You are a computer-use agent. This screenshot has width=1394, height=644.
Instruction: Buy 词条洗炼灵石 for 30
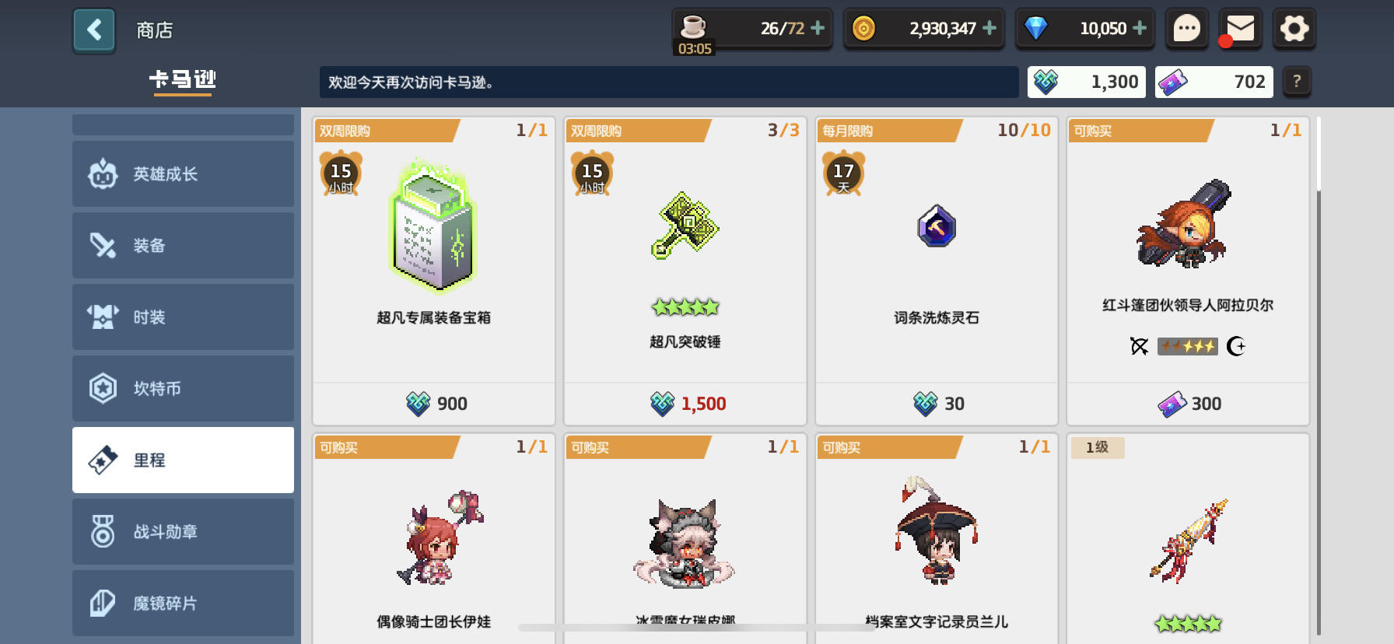coord(937,404)
